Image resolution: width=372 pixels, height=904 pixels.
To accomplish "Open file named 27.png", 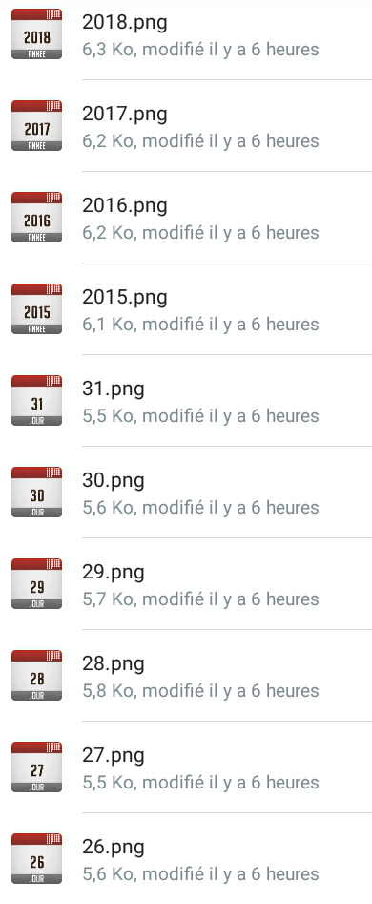I will pos(114,756).
